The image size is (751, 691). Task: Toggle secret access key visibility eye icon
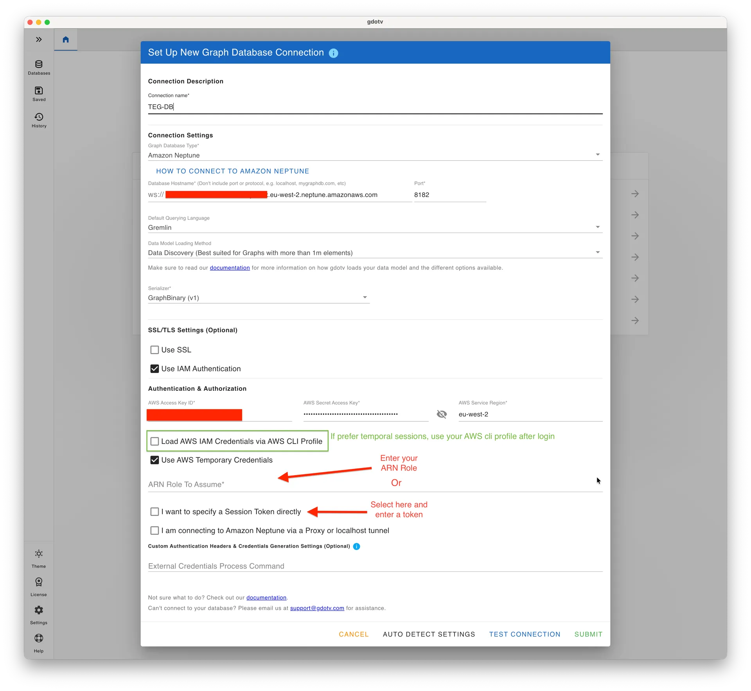click(x=442, y=414)
